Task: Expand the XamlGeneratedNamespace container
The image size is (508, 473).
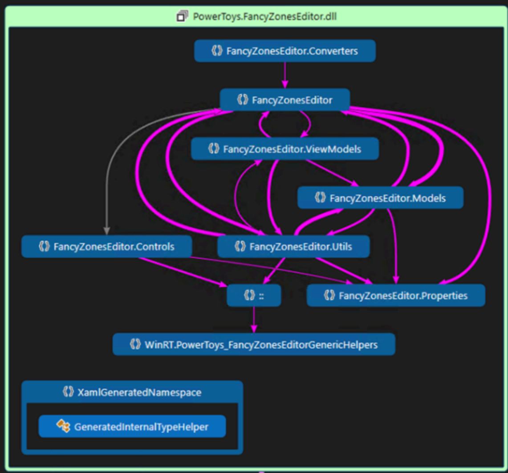Action: pos(133,392)
